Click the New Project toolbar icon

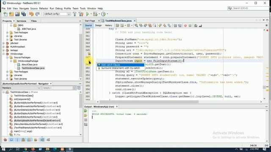pos(11,14)
